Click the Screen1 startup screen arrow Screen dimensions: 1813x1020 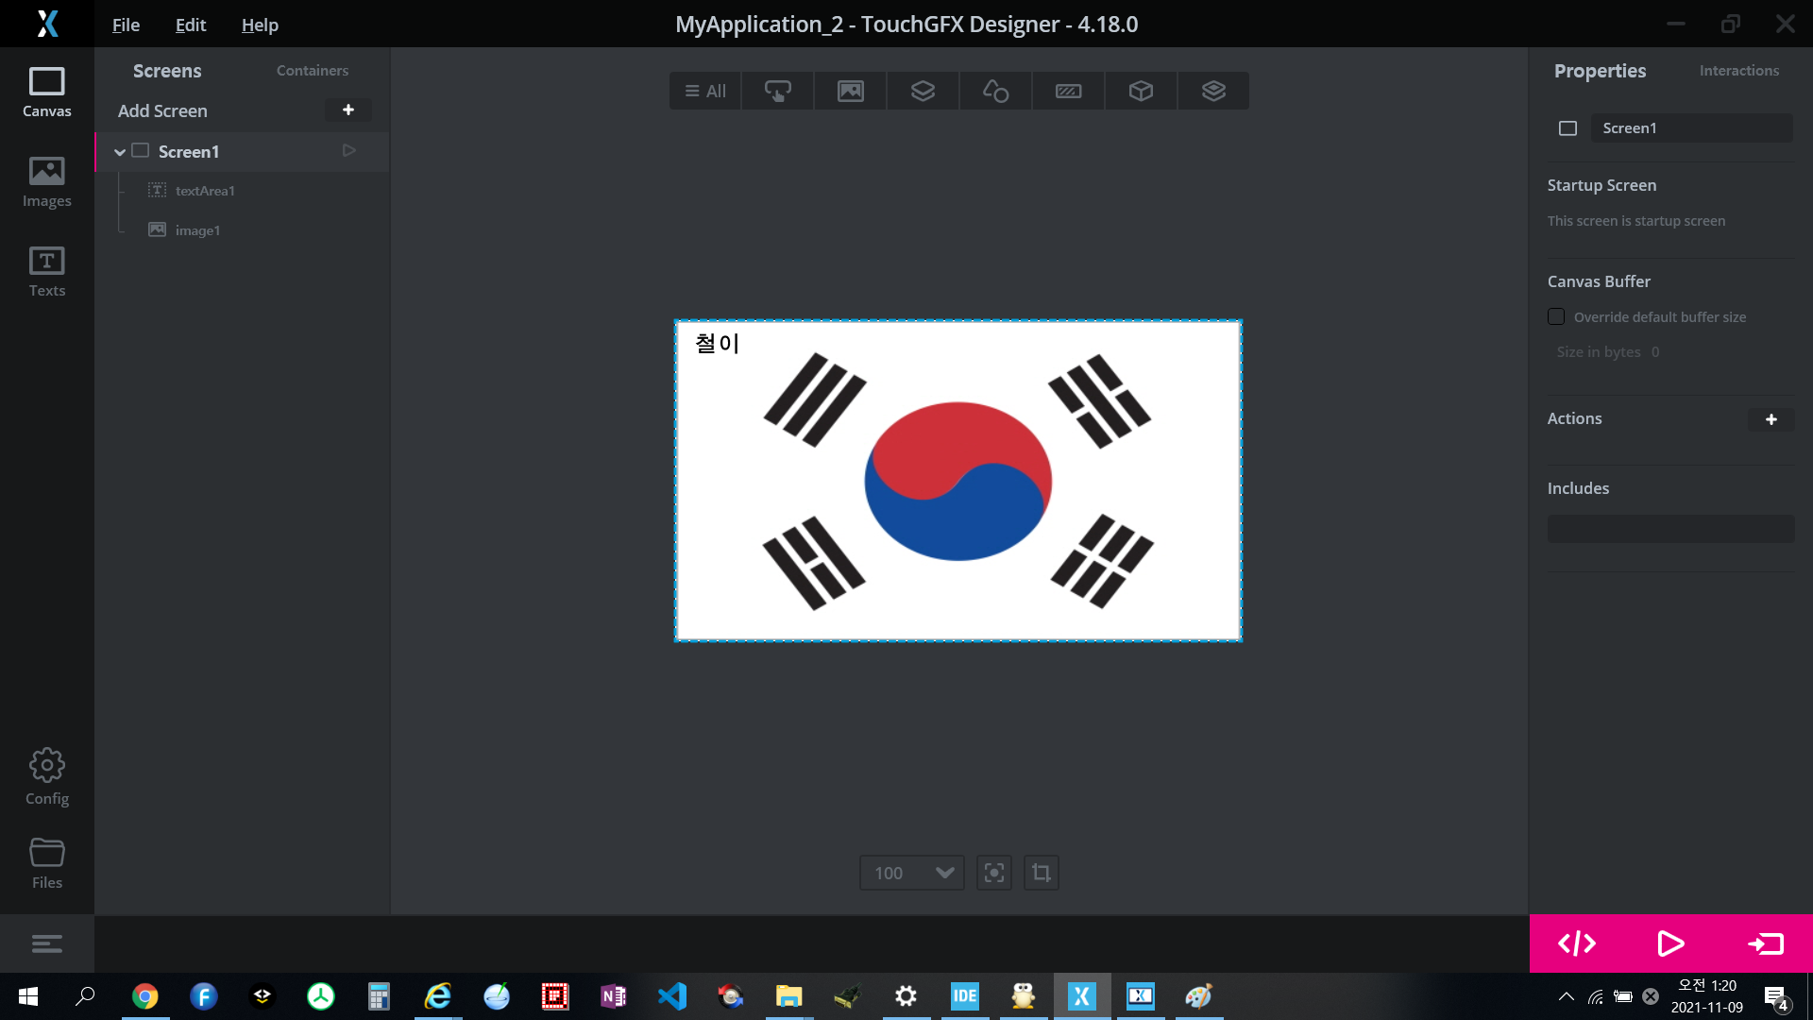pyautogui.click(x=348, y=151)
